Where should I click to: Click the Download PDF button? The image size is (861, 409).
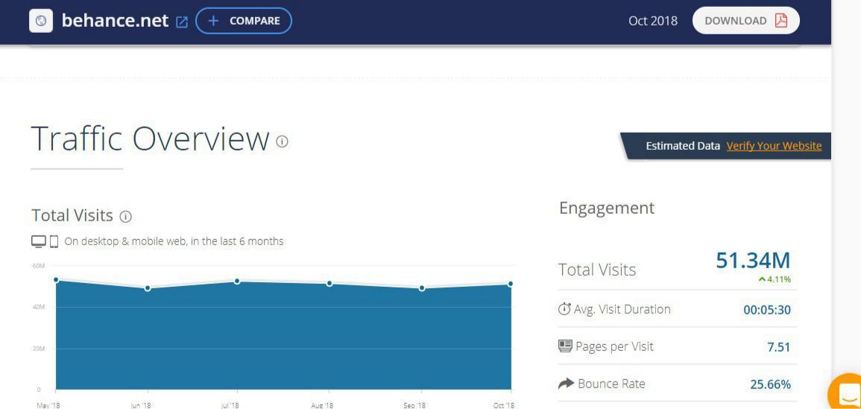745,21
